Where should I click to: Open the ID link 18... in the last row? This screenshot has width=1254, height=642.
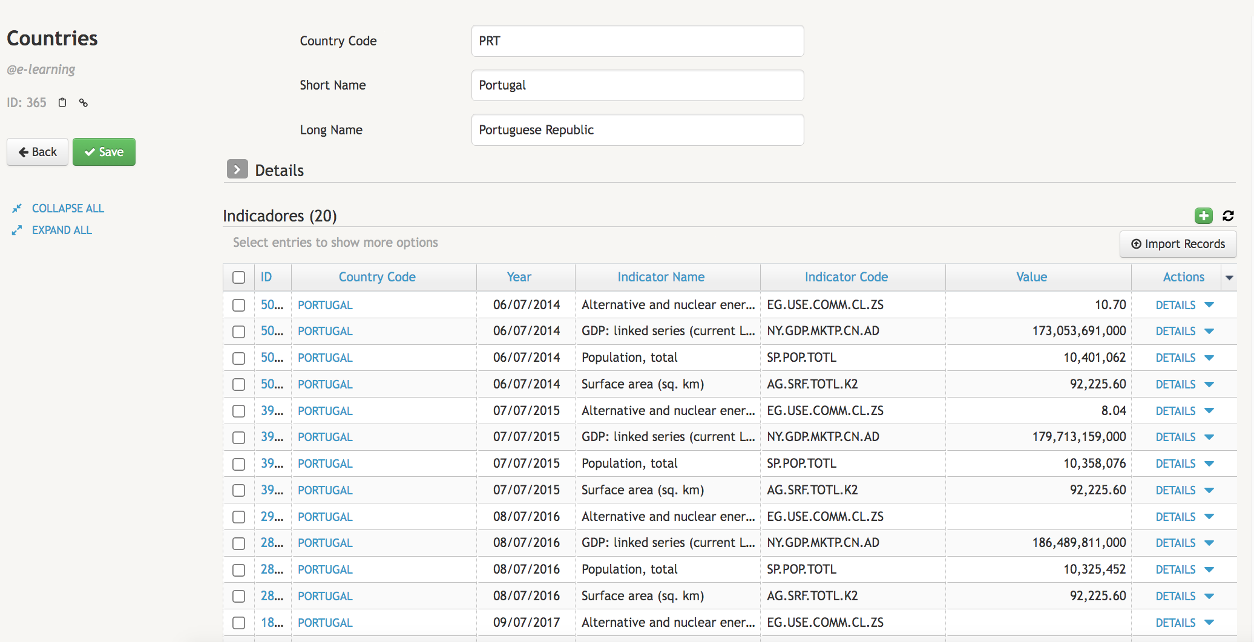click(272, 623)
